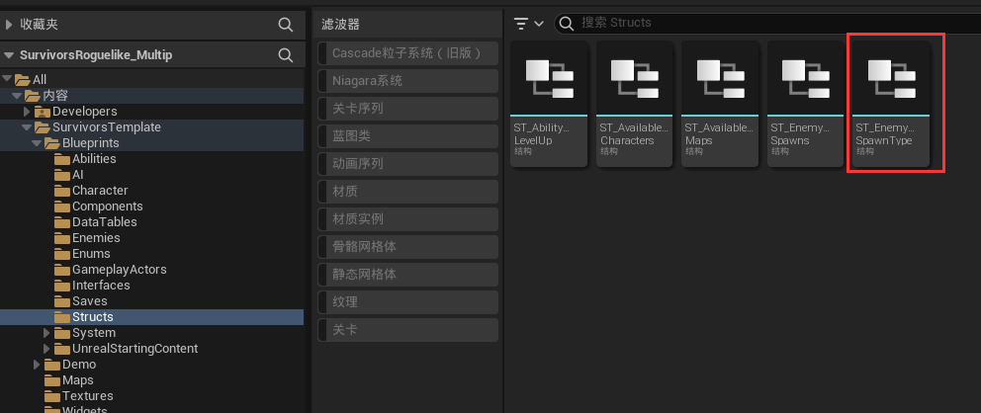
Task: Collapse the 内容 folder arrow
Action: [17, 96]
